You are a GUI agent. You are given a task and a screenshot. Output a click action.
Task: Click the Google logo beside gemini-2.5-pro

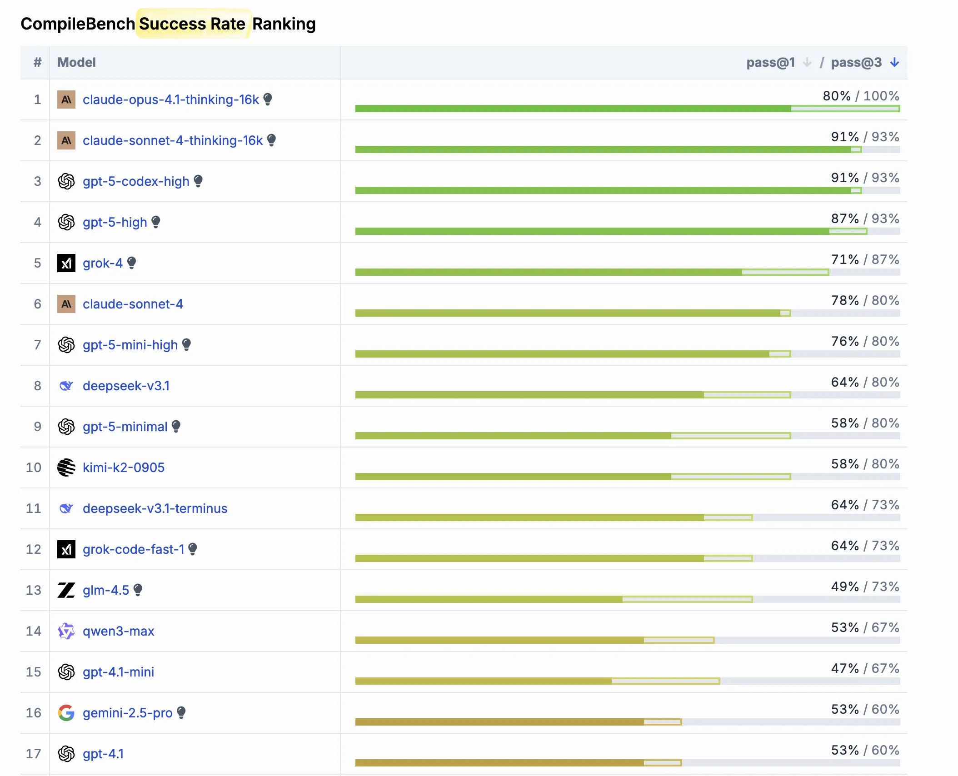(x=66, y=713)
